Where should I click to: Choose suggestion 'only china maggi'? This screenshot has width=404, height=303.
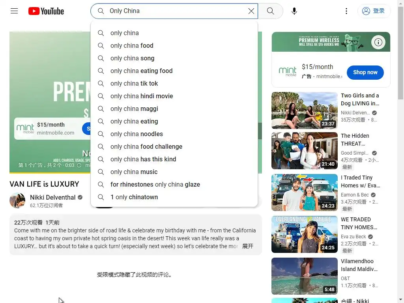(x=174, y=109)
